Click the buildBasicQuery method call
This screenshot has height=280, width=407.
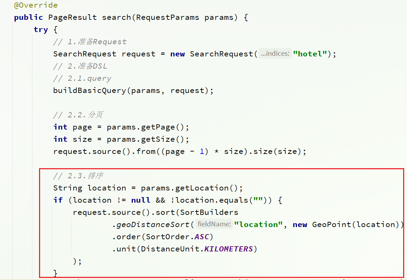[134, 91]
